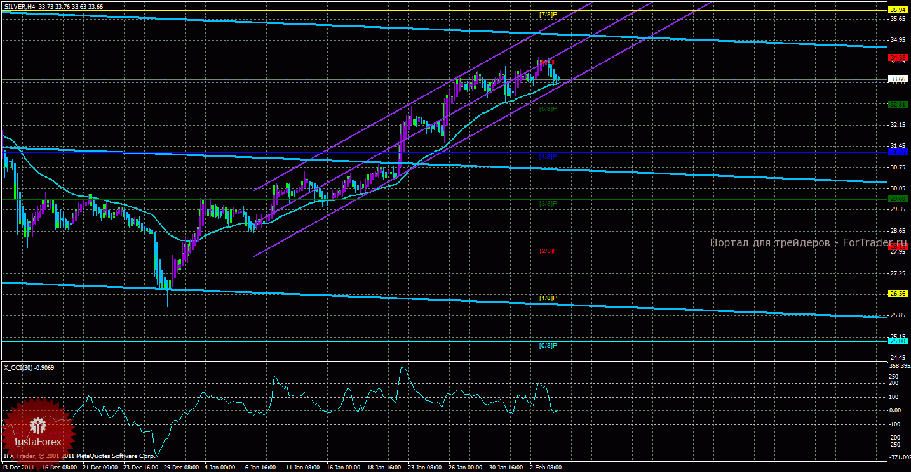The image size is (911, 472).
Task: Click the 0.00 CCI scale value
Action: tap(896, 410)
